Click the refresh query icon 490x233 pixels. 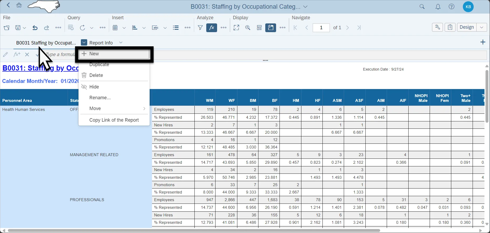click(x=82, y=28)
